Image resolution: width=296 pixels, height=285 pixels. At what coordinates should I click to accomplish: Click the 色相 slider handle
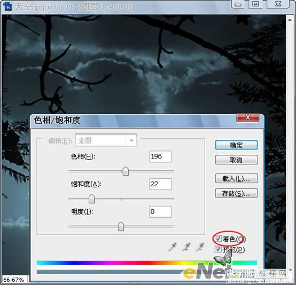click(x=126, y=171)
